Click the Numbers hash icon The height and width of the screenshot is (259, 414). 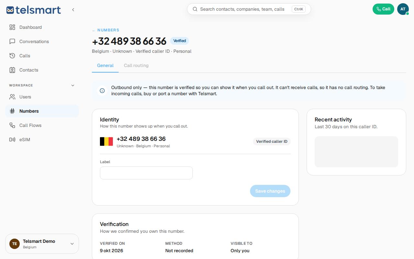pyautogui.click(x=12, y=111)
